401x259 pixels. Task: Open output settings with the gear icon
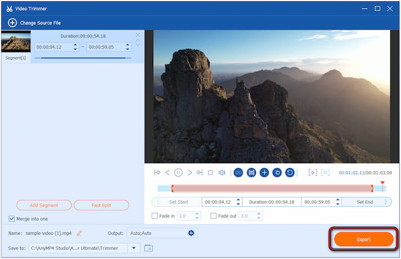tap(191, 233)
